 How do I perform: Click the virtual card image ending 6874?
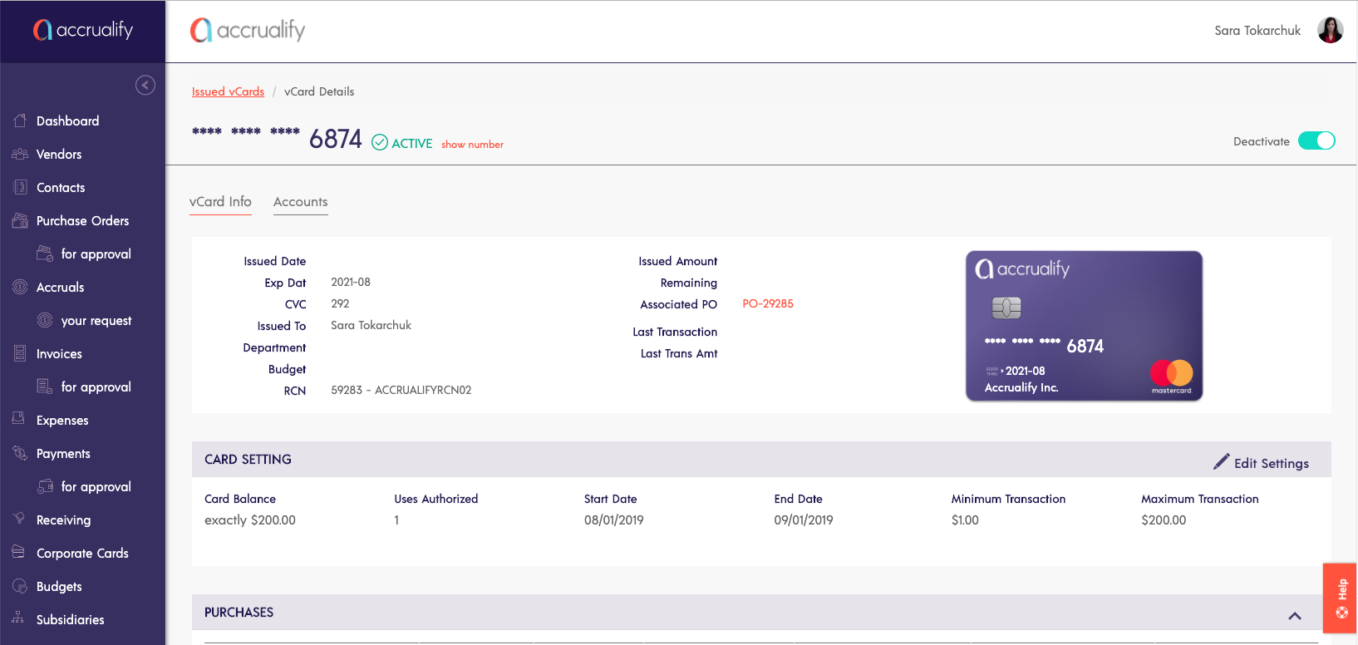(x=1085, y=326)
